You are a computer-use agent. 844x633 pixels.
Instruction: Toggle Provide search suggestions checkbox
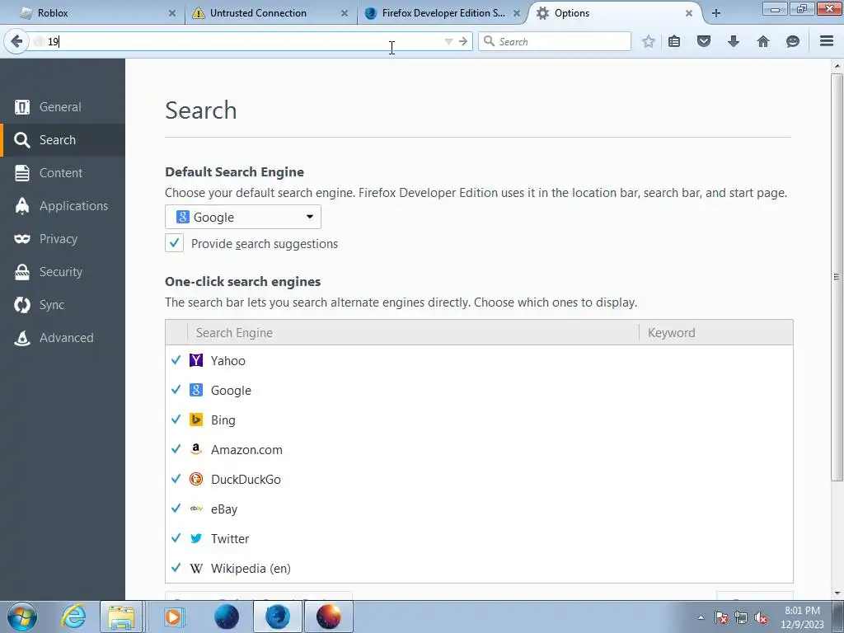point(174,243)
